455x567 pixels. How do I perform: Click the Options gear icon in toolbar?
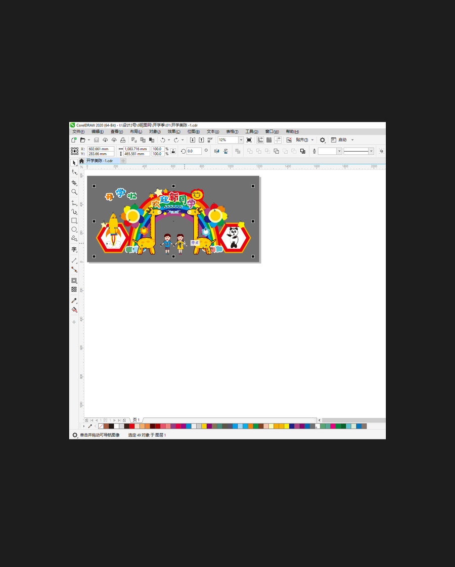click(x=323, y=140)
